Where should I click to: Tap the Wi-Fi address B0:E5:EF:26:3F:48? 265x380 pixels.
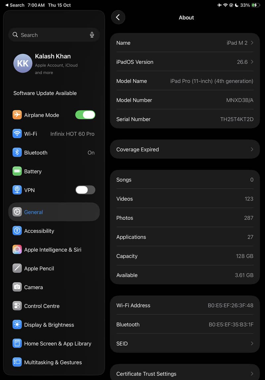point(231,305)
